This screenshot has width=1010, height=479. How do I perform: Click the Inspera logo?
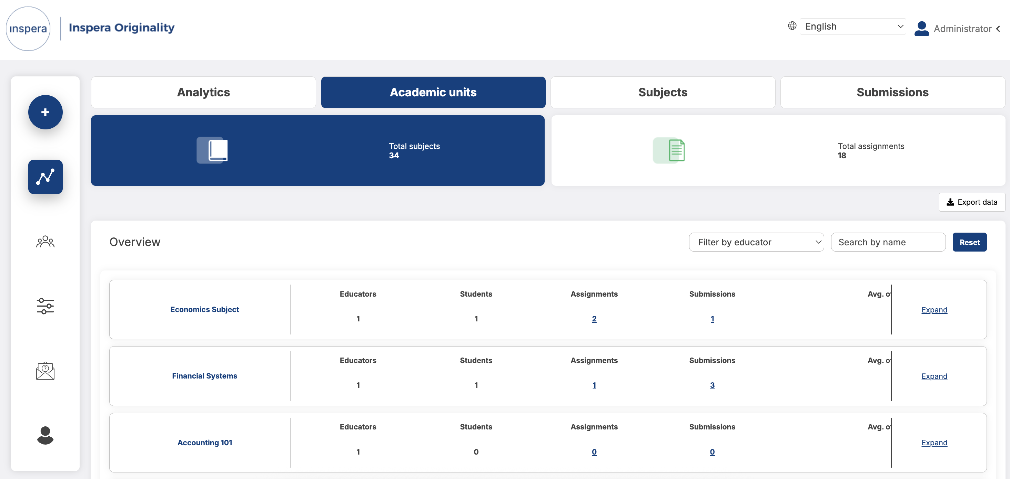click(28, 29)
